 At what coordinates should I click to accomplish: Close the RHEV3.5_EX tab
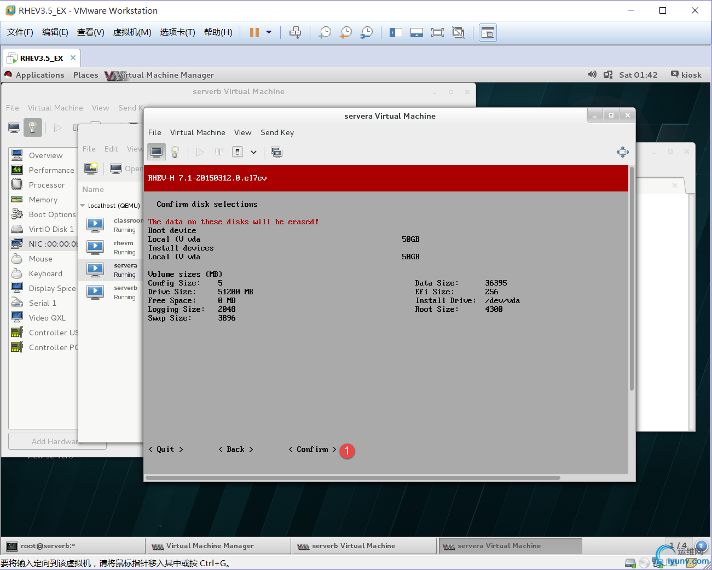(x=73, y=57)
